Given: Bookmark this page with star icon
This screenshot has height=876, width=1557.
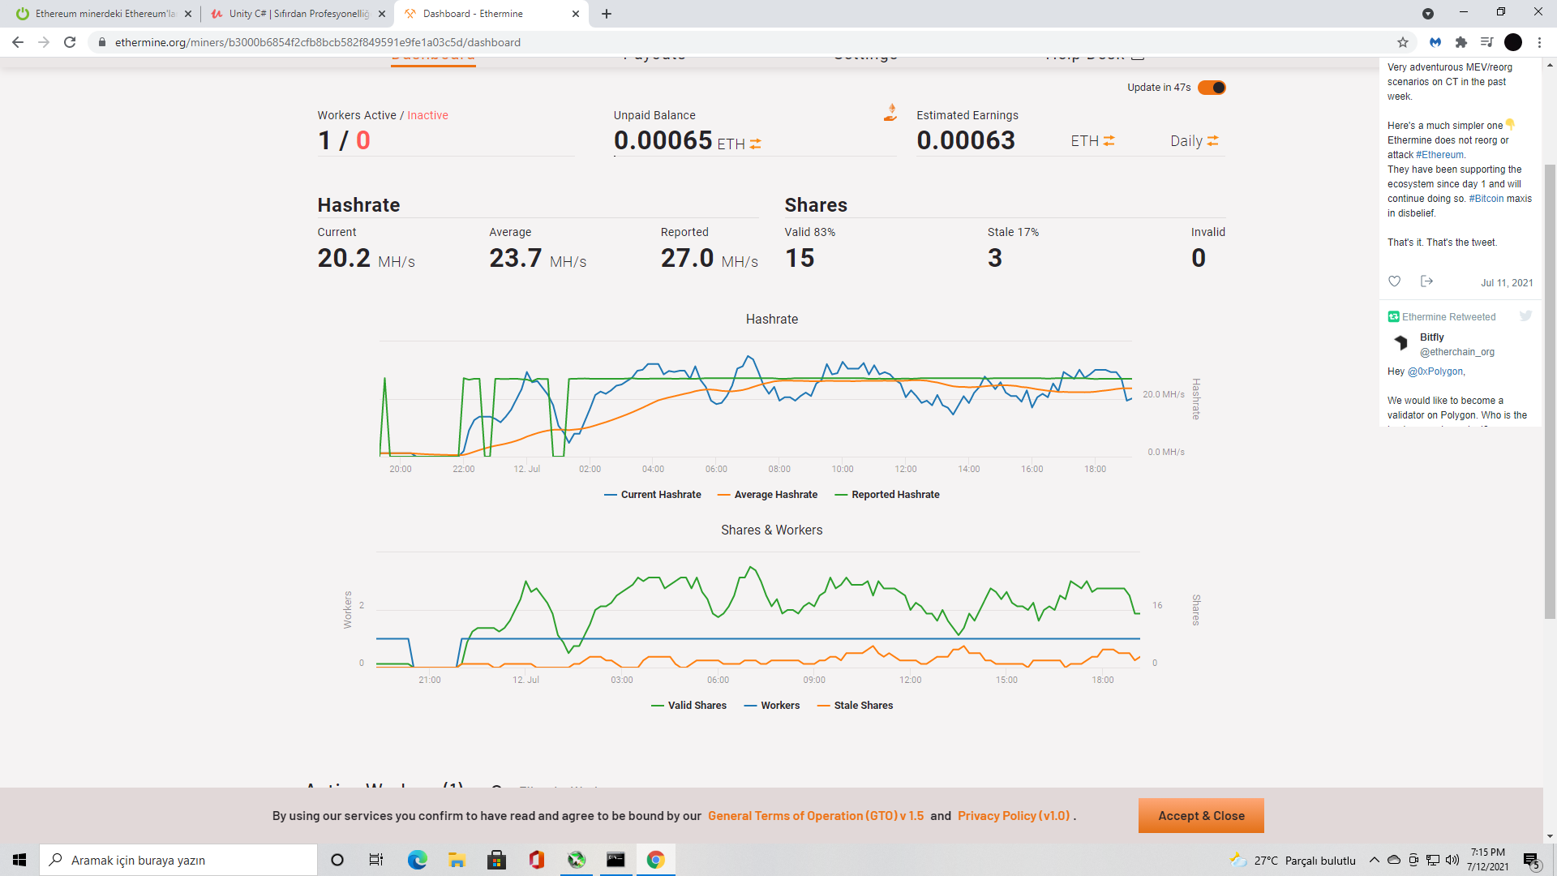Looking at the screenshot, I should [1403, 42].
